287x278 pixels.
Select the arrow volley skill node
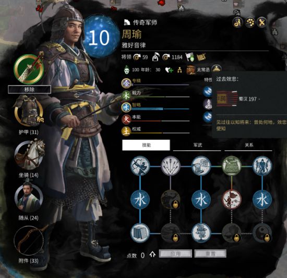(x=171, y=166)
